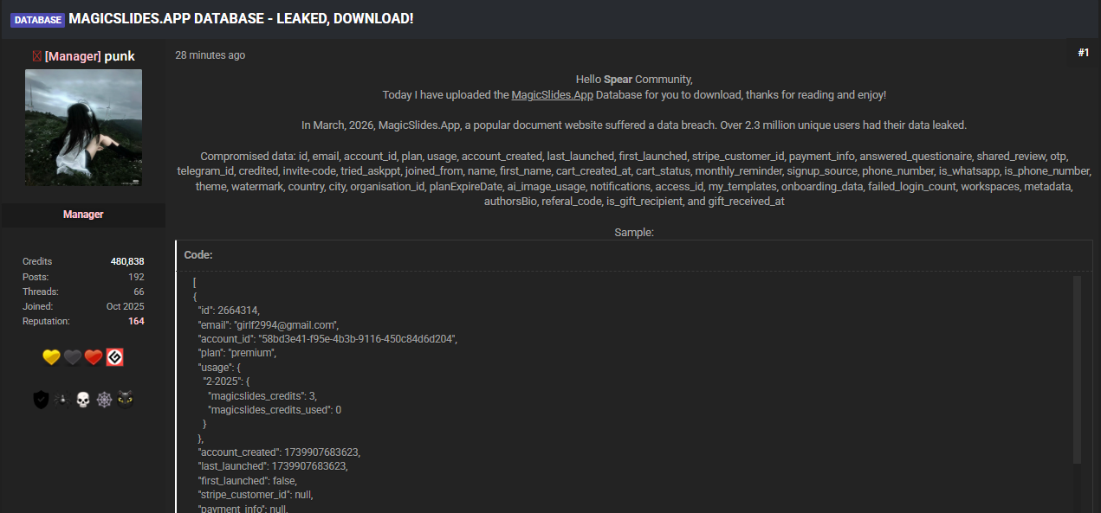1101x513 pixels.
Task: Click the red heart award badge
Action: tap(94, 358)
